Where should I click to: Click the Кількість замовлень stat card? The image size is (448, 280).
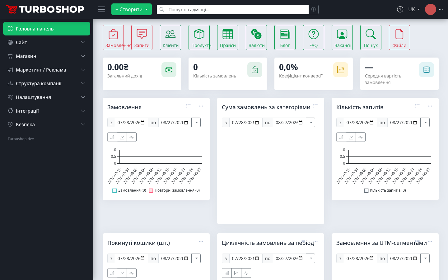[228, 74]
